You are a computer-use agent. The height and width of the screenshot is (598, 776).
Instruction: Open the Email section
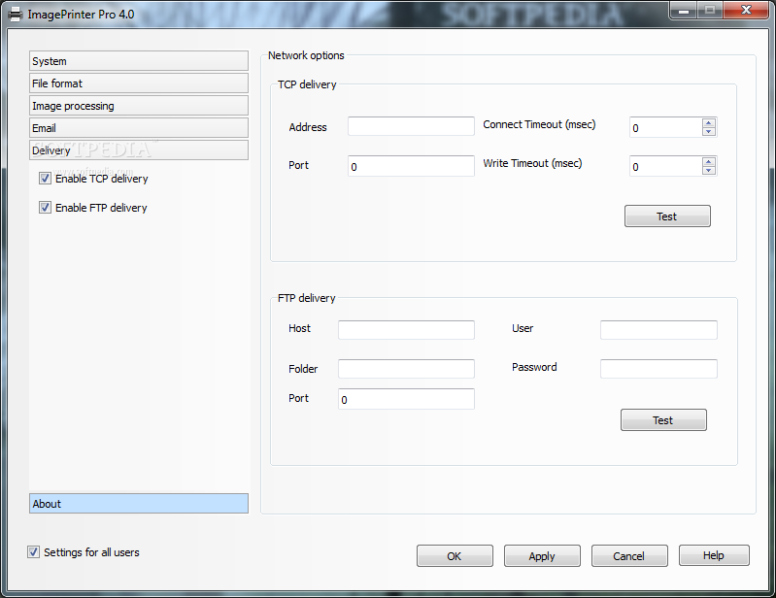click(139, 127)
